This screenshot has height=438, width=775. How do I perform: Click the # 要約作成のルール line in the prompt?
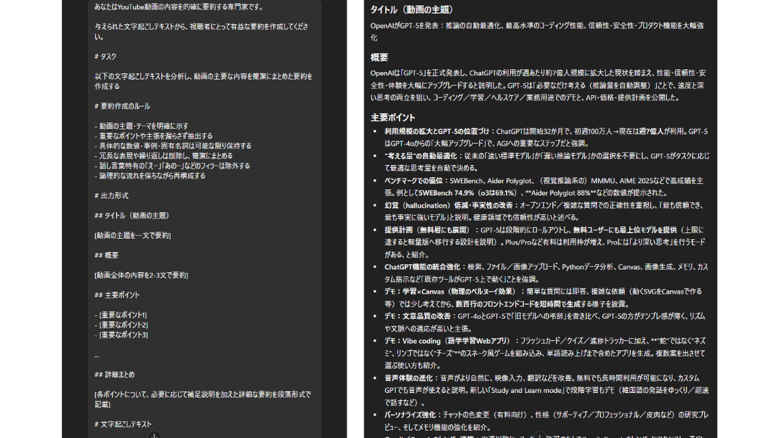pyautogui.click(x=122, y=106)
